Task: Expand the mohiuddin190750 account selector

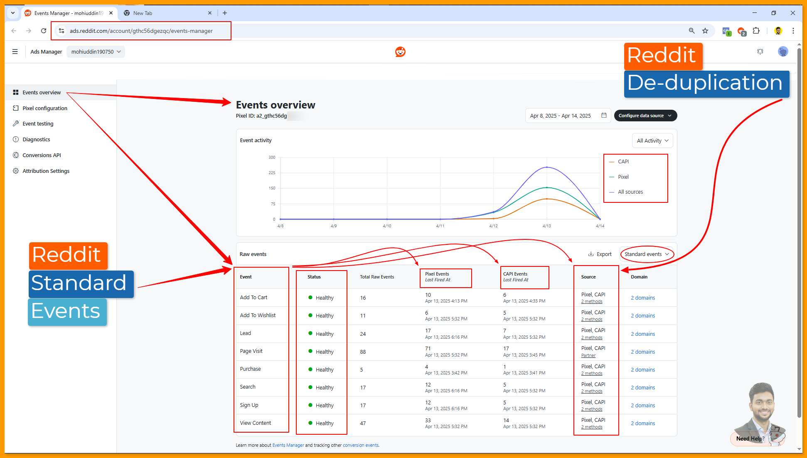Action: click(x=96, y=52)
